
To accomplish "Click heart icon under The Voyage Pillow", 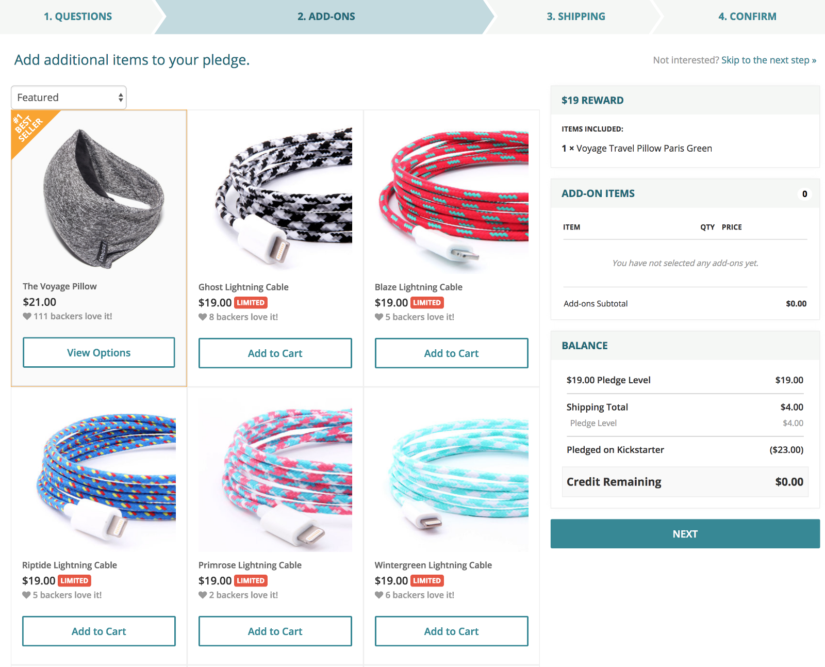I will point(27,316).
